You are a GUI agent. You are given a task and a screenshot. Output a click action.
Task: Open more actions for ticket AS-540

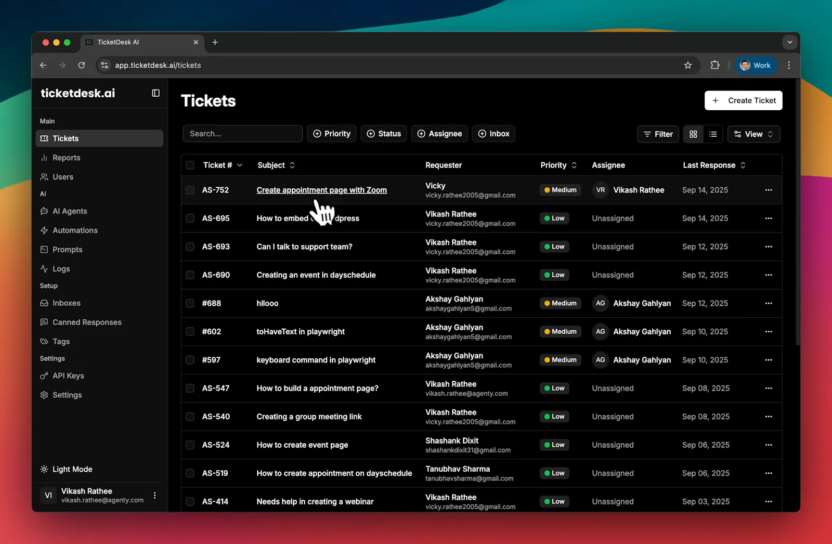tap(769, 417)
